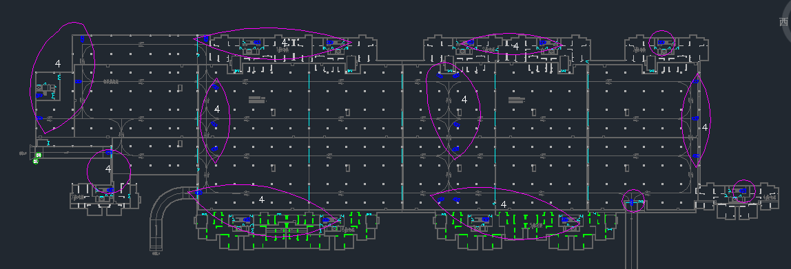Select the "4" label in the far-right vertical ellipse
This screenshot has height=269, width=791.
pos(705,127)
